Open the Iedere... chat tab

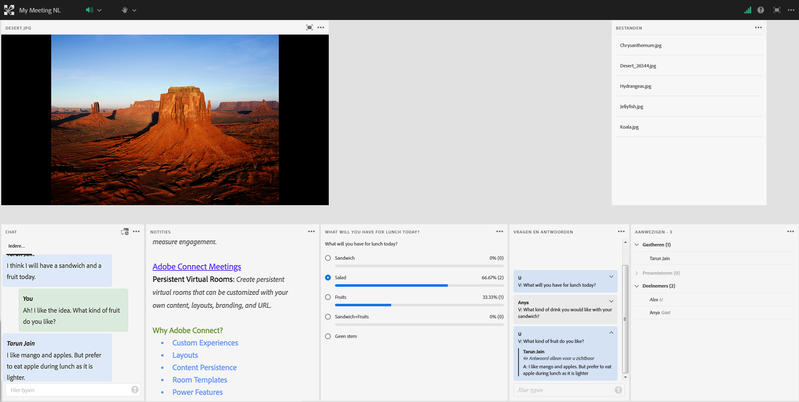coord(17,246)
